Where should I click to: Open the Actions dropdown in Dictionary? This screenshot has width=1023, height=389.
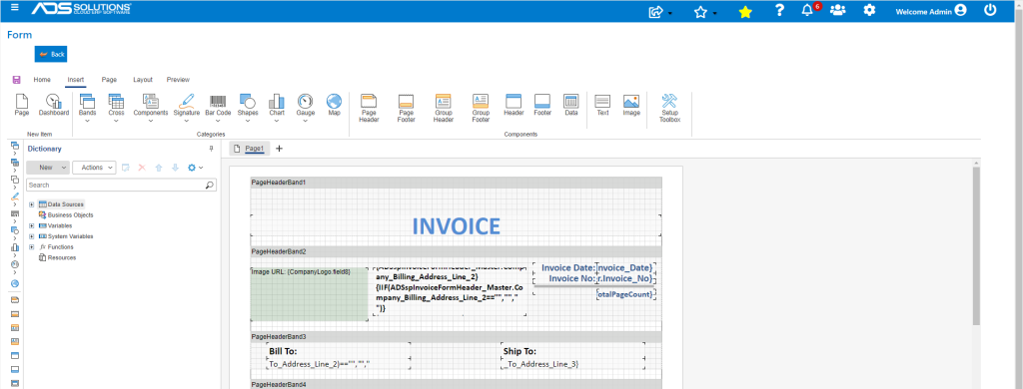coord(94,168)
